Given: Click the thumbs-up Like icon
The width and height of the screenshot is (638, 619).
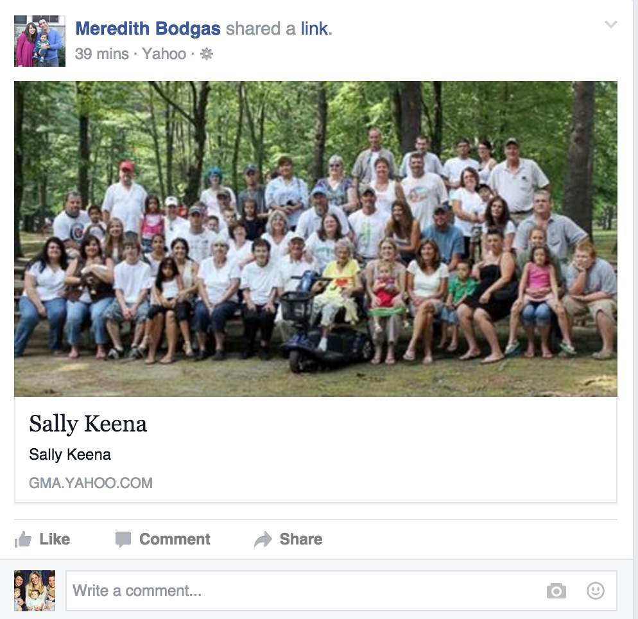Looking at the screenshot, I should 23,539.
